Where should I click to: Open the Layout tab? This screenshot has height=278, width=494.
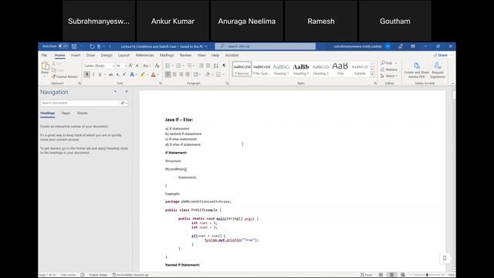tap(123, 55)
